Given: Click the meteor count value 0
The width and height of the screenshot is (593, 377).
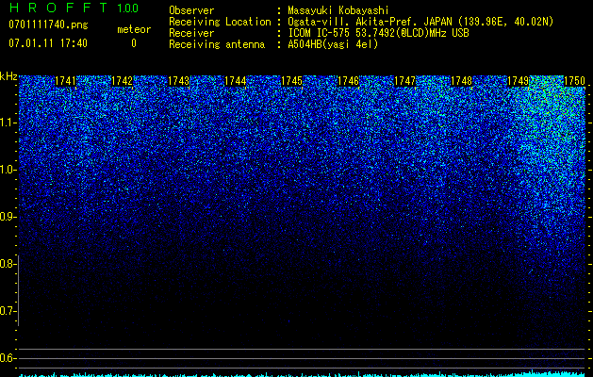Looking at the screenshot, I should [x=134, y=44].
